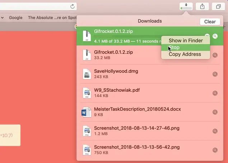Cancel the active Gifrocket download with the x button
Screen dimensions: 228x163
207,35
